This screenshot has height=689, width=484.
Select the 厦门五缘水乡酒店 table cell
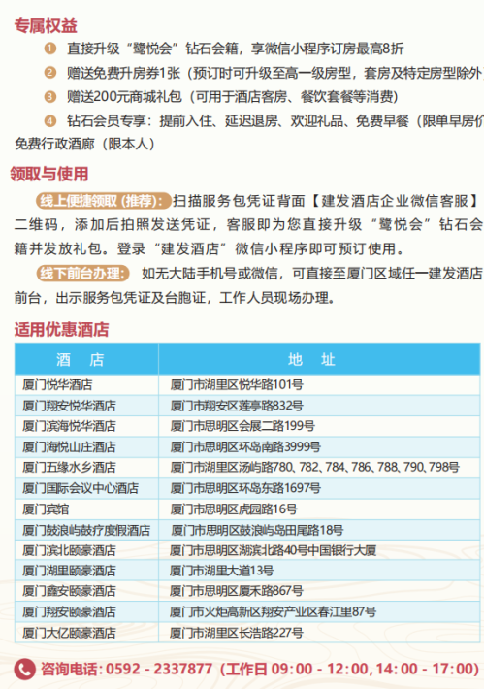tap(86, 468)
